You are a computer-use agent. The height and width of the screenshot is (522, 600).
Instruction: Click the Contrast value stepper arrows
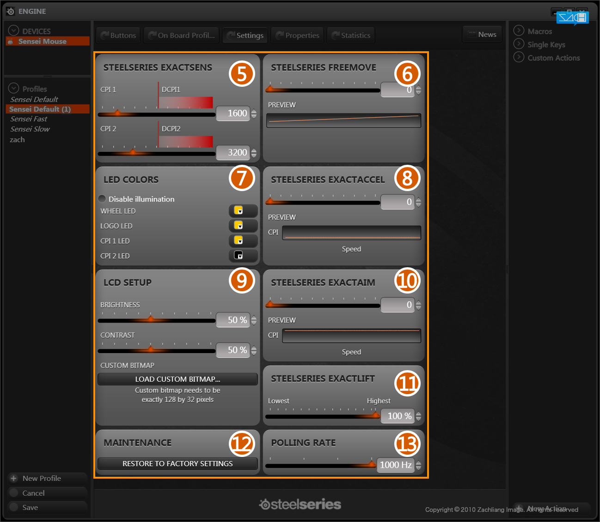tap(254, 350)
